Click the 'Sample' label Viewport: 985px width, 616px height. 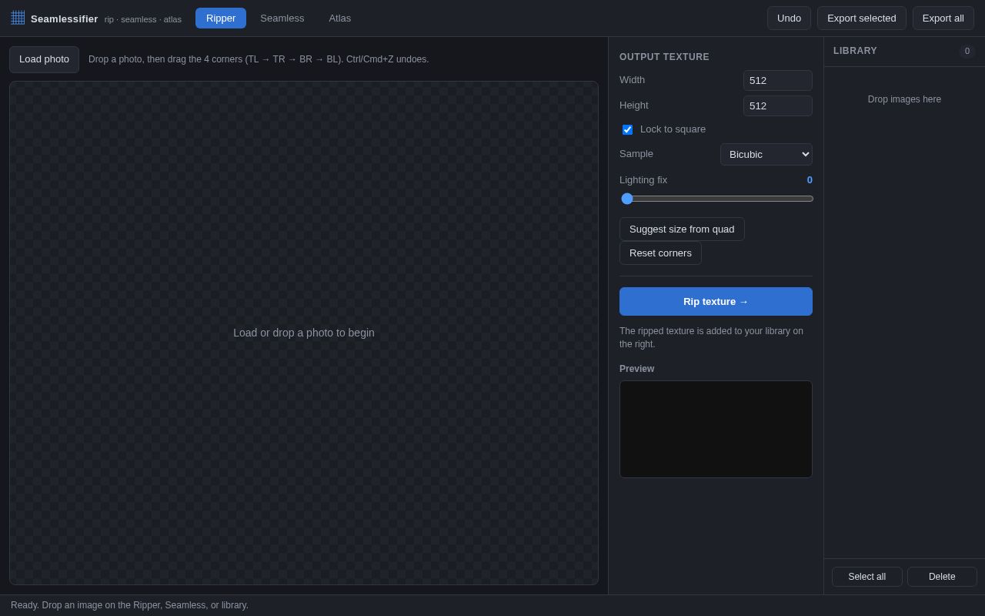(636, 154)
